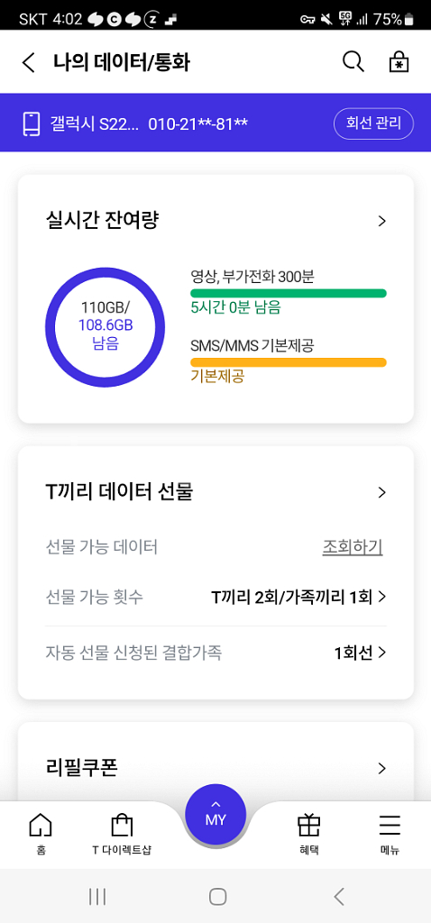The height and width of the screenshot is (923, 431).
Task: Tap Android recent apps navigation button
Action: [x=97, y=897]
